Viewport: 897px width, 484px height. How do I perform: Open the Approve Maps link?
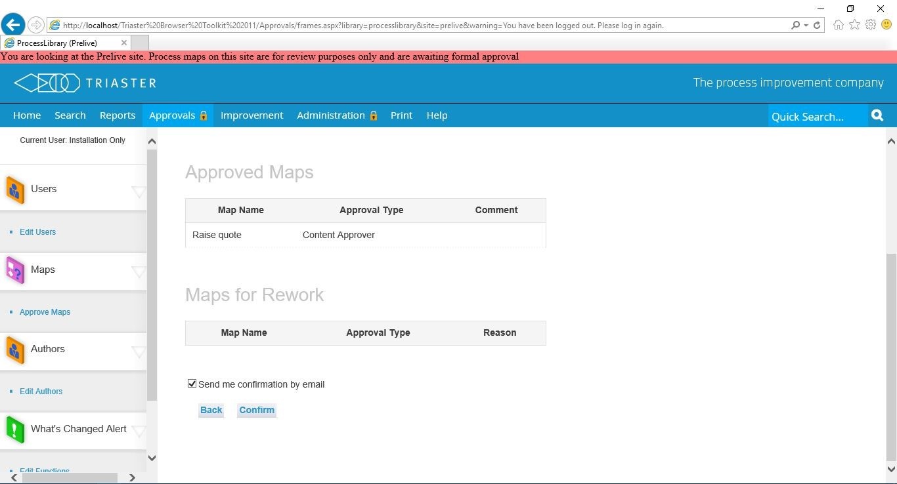point(45,312)
